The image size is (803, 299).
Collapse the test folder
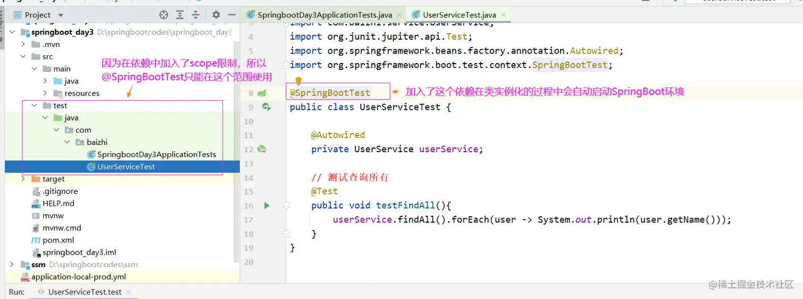pos(34,105)
